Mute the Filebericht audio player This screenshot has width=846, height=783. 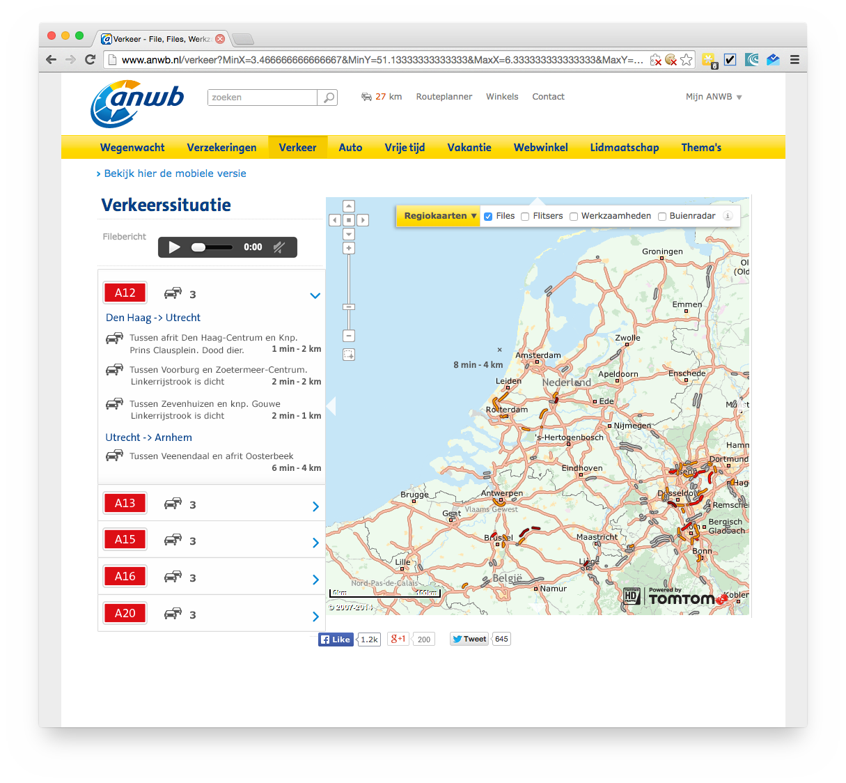pos(279,247)
